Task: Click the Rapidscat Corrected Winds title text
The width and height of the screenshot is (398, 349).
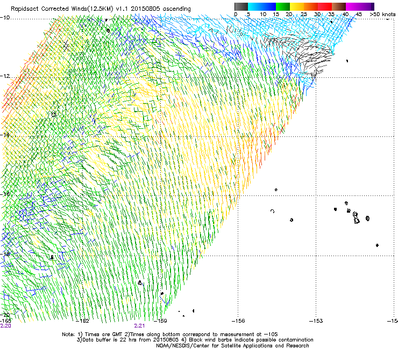Action: [x=101, y=9]
